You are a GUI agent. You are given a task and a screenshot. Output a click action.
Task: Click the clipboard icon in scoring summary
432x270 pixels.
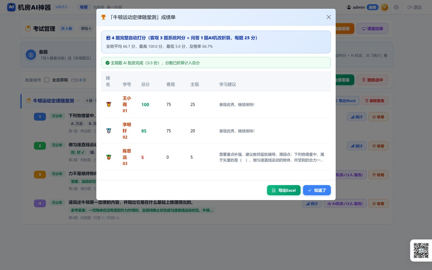108,38
